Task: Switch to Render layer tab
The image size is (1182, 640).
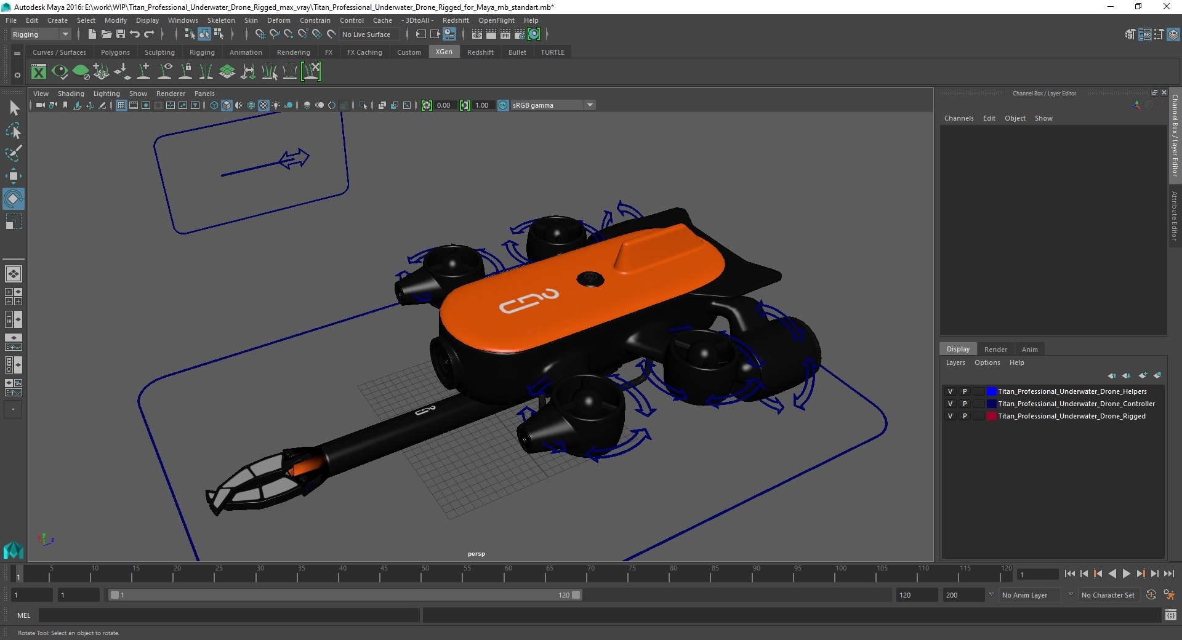Action: pos(995,349)
